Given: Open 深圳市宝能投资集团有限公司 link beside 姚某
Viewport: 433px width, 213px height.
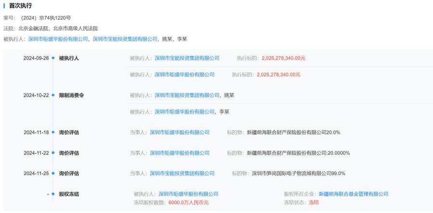Looking at the screenshot, I should click(x=187, y=95).
